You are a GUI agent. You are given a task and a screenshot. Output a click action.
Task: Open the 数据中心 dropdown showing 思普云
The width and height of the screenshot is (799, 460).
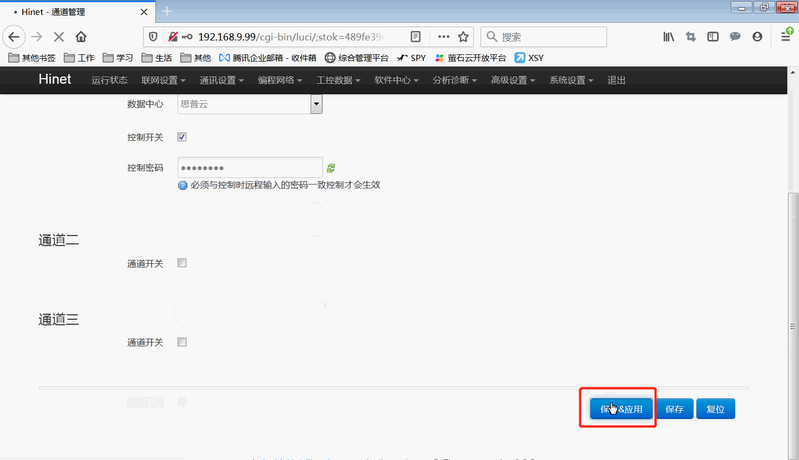(316, 104)
